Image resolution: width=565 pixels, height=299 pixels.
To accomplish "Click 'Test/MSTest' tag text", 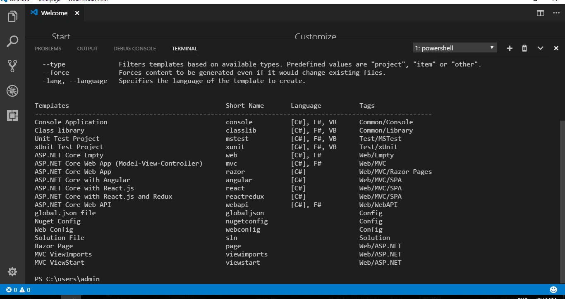I will [x=381, y=139].
